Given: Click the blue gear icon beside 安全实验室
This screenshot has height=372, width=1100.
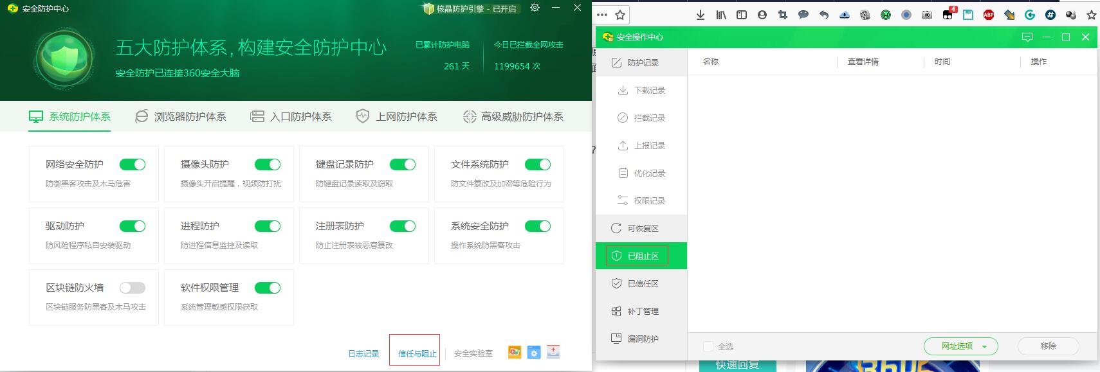Looking at the screenshot, I should click(x=533, y=352).
